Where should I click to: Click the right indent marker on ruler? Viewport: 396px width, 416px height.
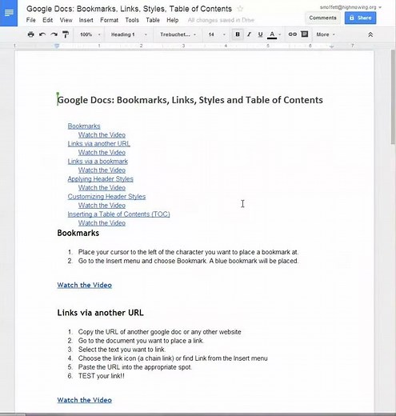(x=331, y=46)
